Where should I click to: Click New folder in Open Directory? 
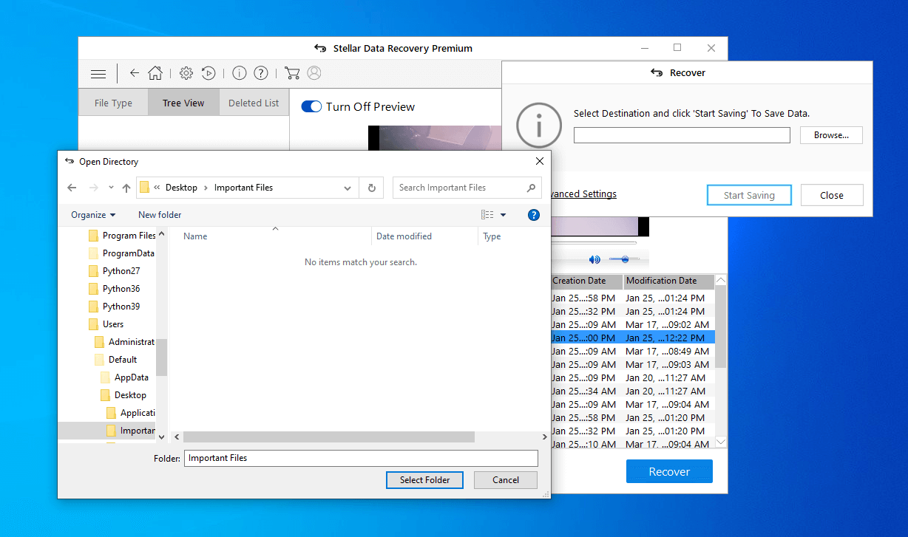pos(160,215)
